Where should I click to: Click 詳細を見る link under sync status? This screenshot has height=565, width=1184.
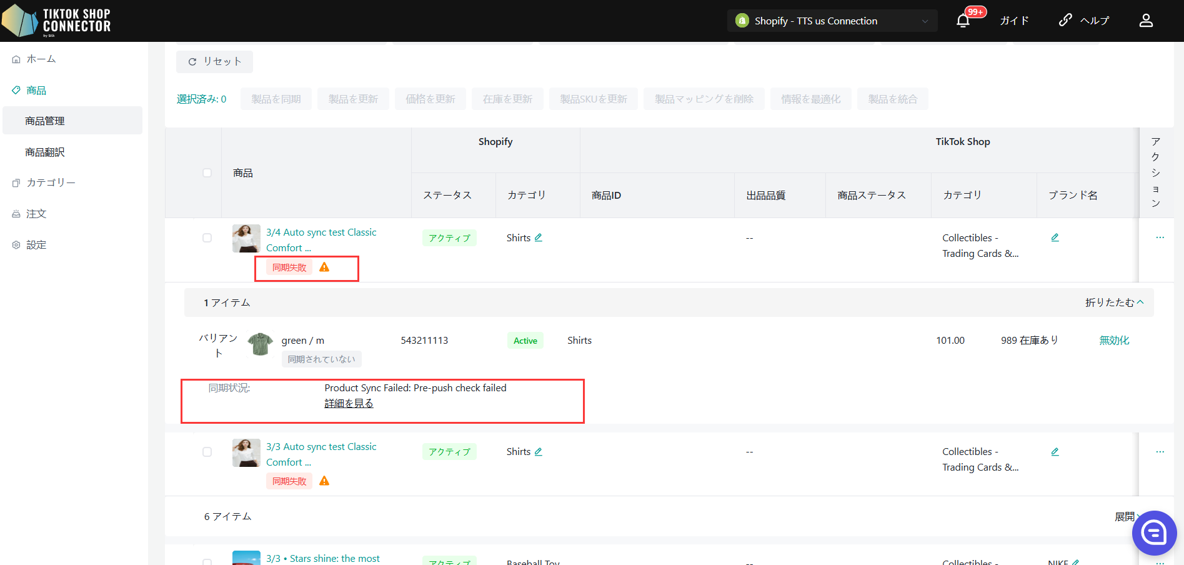tap(349, 404)
